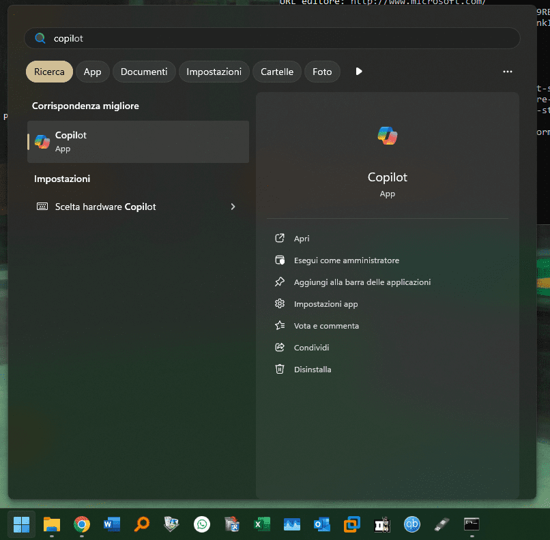The width and height of the screenshot is (550, 540).
Task: Choose the Cartelle filter
Action: (276, 71)
